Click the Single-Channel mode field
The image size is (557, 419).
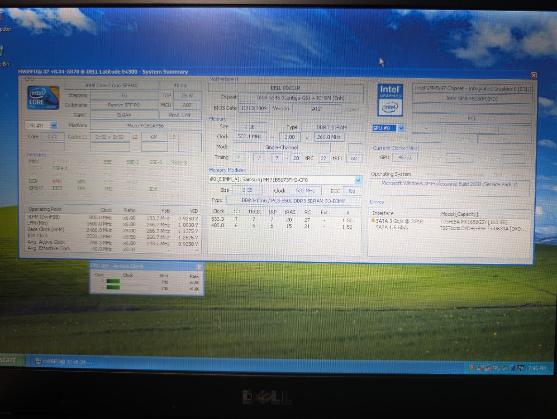pyautogui.click(x=281, y=148)
